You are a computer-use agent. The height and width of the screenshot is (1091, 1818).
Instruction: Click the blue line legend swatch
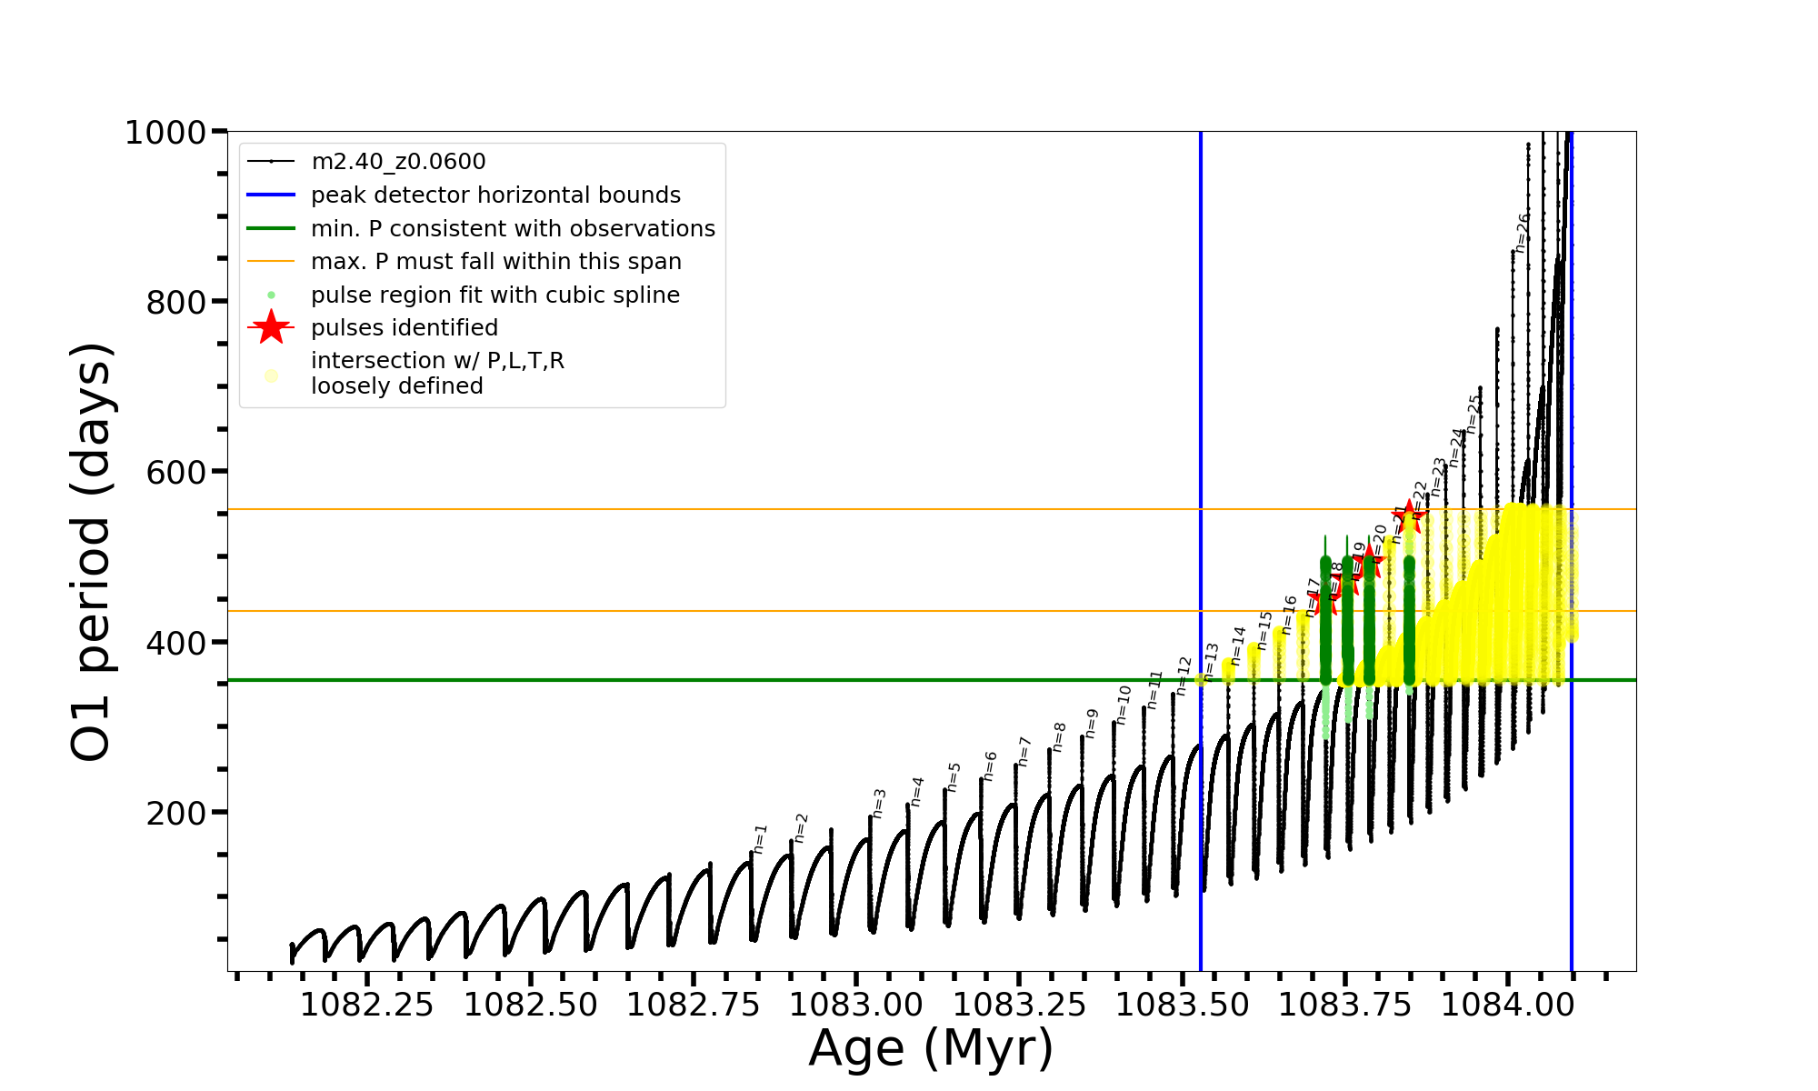point(271,195)
